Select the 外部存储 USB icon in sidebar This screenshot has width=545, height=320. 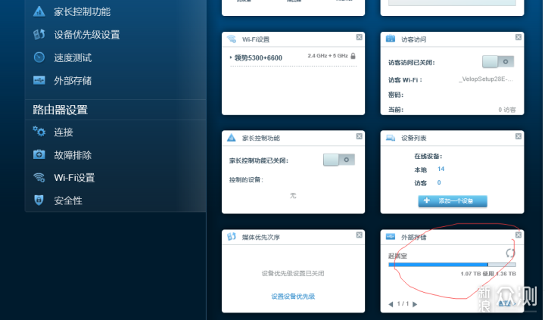pyautogui.click(x=39, y=80)
